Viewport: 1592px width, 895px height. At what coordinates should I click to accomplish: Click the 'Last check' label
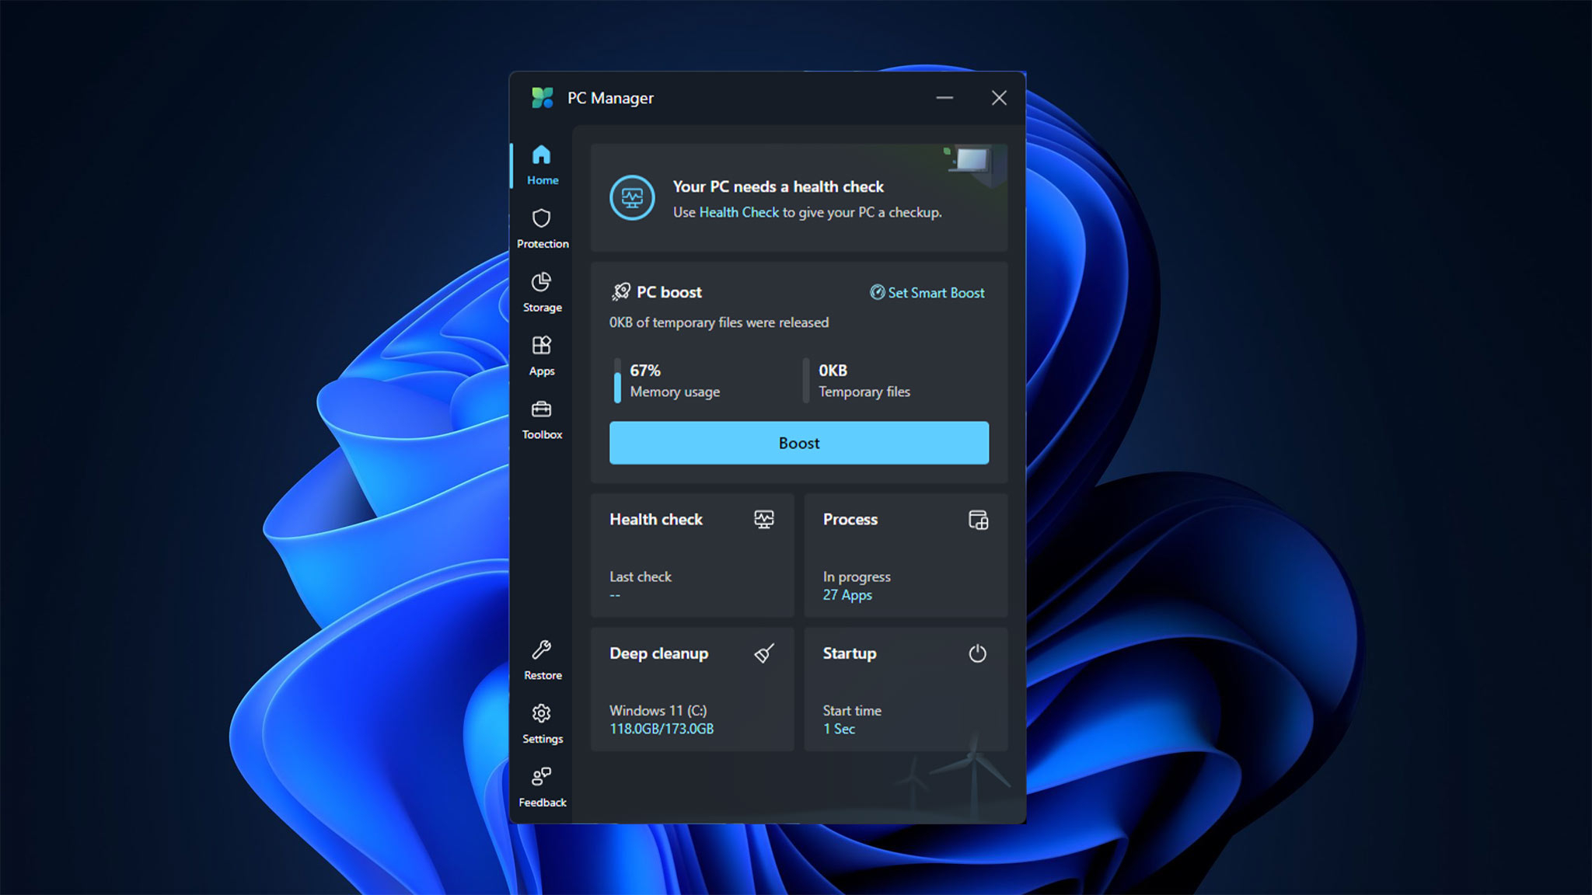[x=641, y=577]
